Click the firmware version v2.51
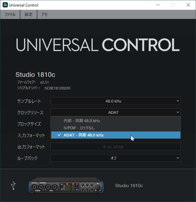Screen dimensions: 196x202 [x=44, y=82]
